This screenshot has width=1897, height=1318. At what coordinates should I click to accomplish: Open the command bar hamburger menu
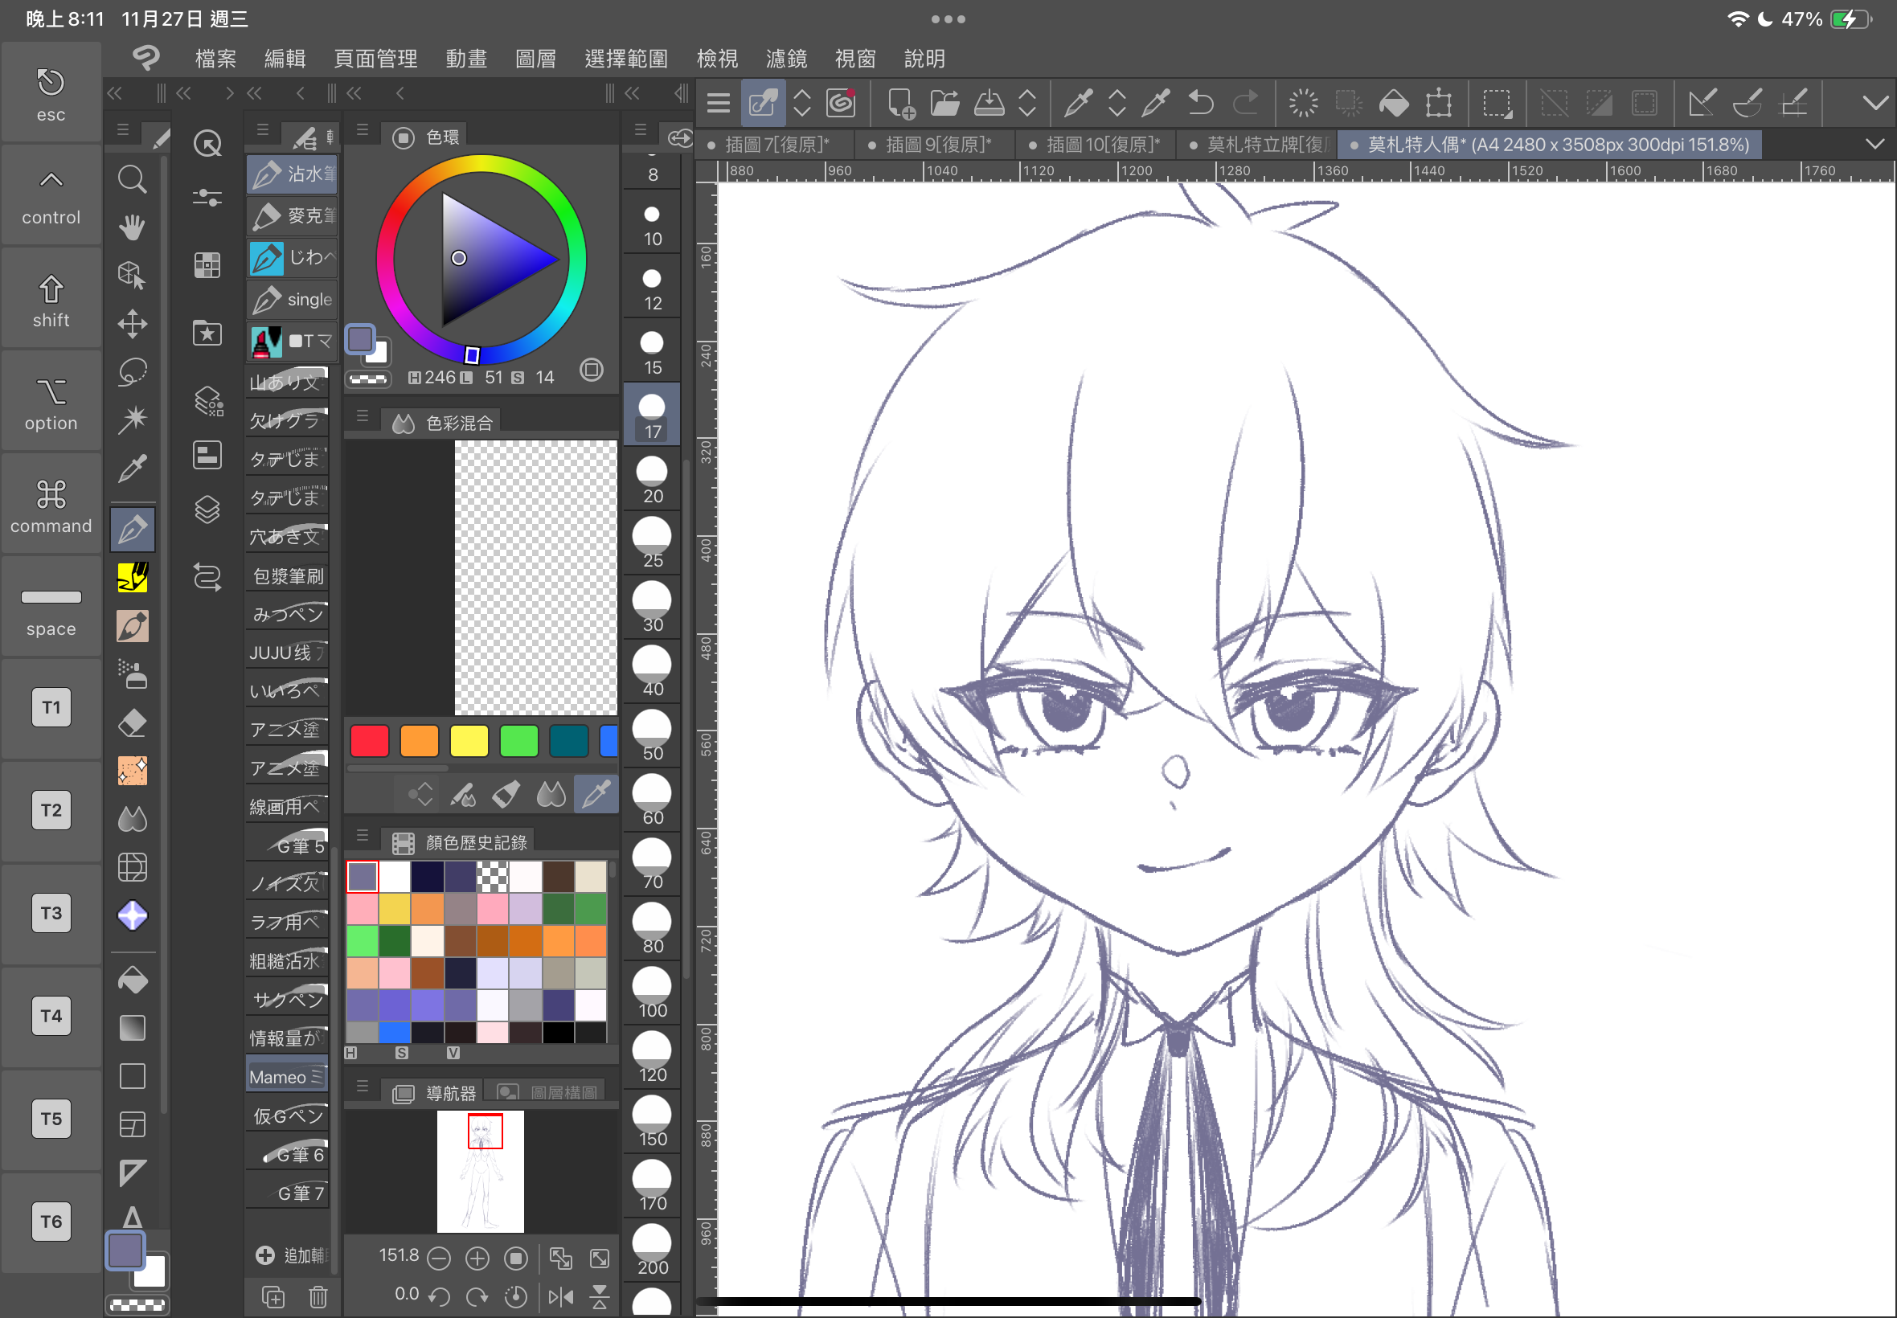coord(719,103)
